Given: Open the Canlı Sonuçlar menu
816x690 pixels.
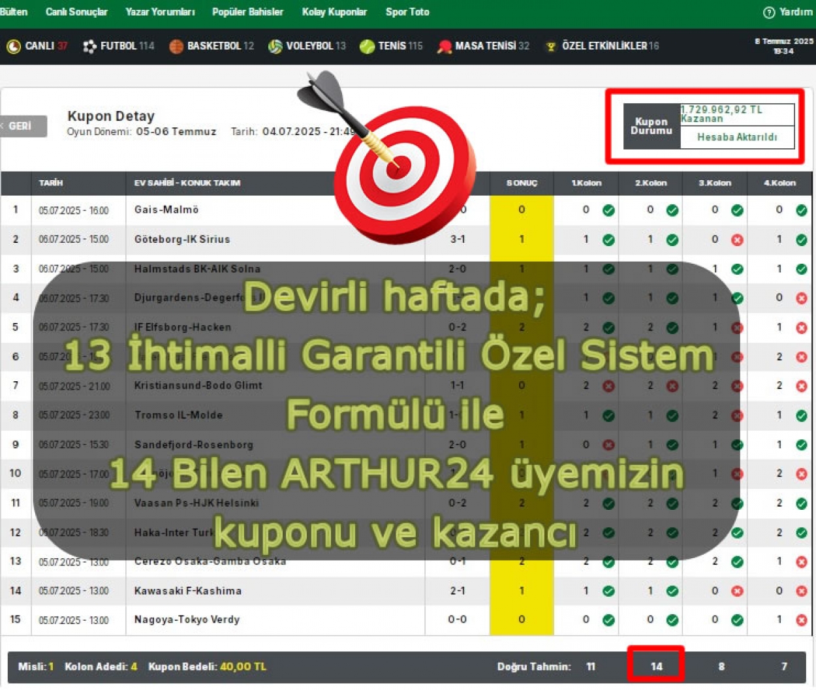Looking at the screenshot, I should [76, 12].
